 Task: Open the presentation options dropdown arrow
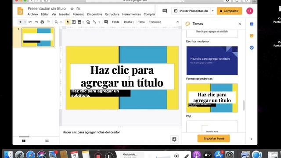(x=213, y=11)
